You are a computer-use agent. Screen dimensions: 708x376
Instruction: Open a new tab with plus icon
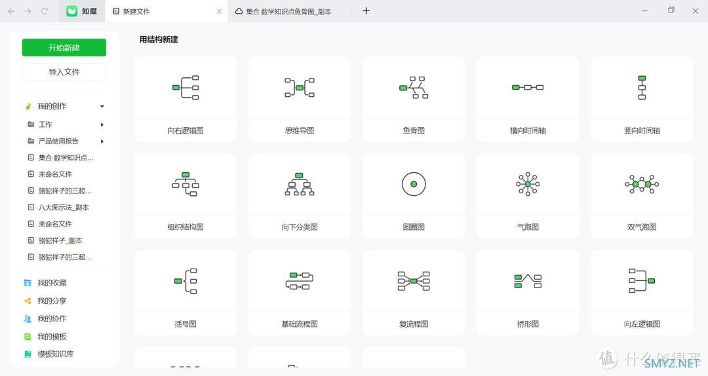point(366,11)
